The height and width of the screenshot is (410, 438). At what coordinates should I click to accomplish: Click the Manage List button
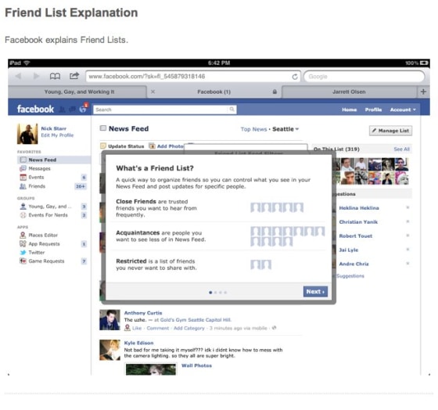tap(390, 131)
